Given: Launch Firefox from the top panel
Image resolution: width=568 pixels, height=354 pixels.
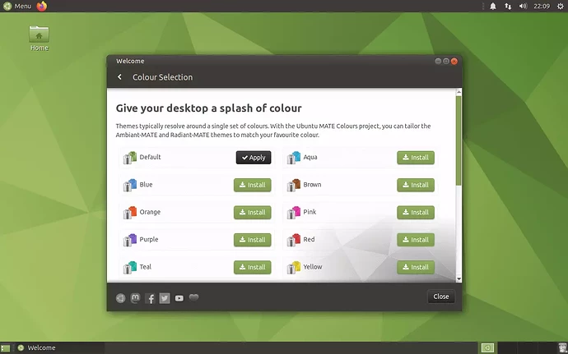Looking at the screenshot, I should pyautogui.click(x=42, y=6).
